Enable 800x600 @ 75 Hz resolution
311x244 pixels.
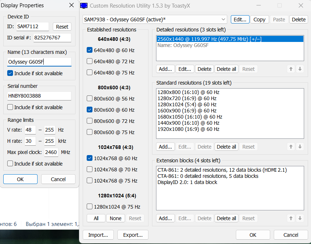tap(90, 132)
